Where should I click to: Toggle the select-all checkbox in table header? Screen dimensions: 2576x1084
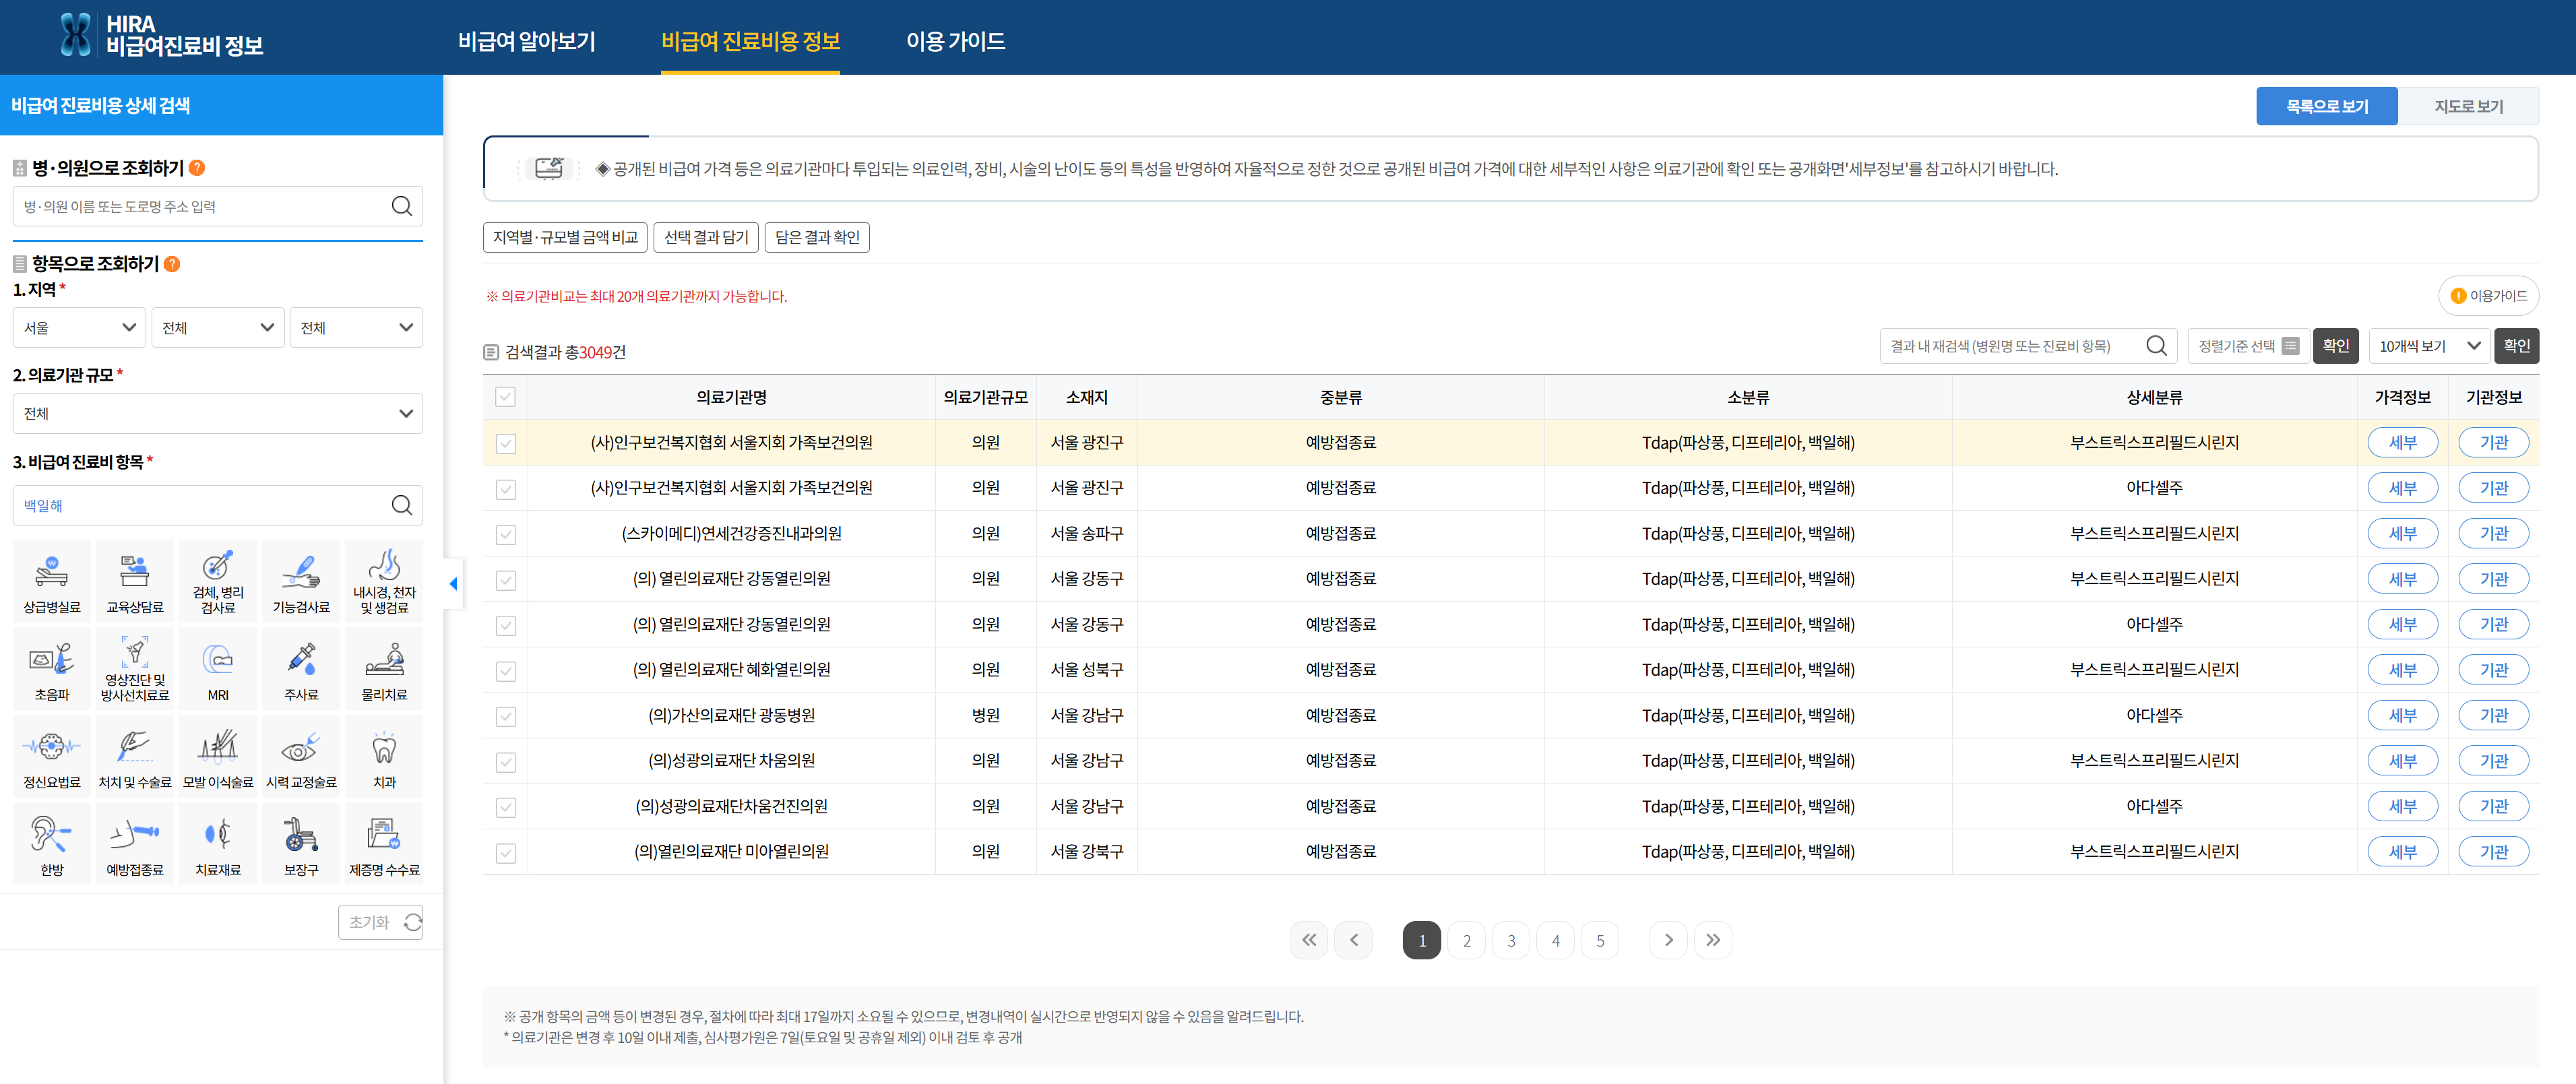(505, 397)
